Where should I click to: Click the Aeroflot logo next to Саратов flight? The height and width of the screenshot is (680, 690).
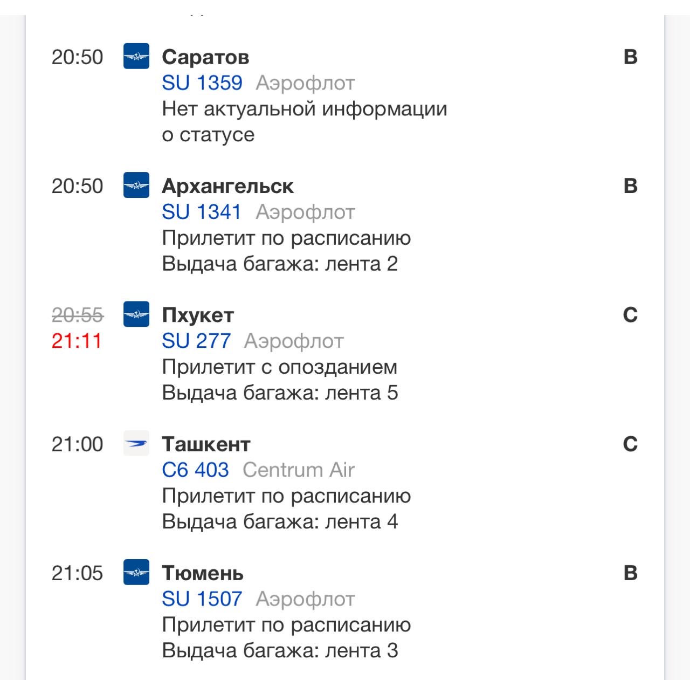coord(136,57)
